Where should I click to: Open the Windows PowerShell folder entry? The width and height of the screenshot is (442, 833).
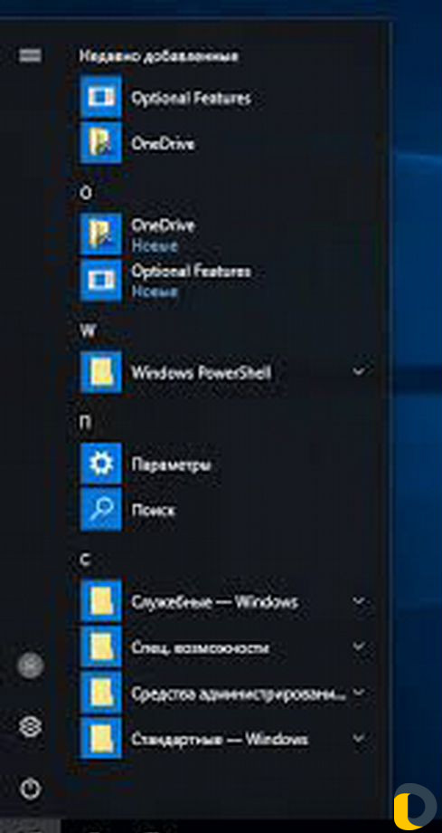tap(225, 372)
